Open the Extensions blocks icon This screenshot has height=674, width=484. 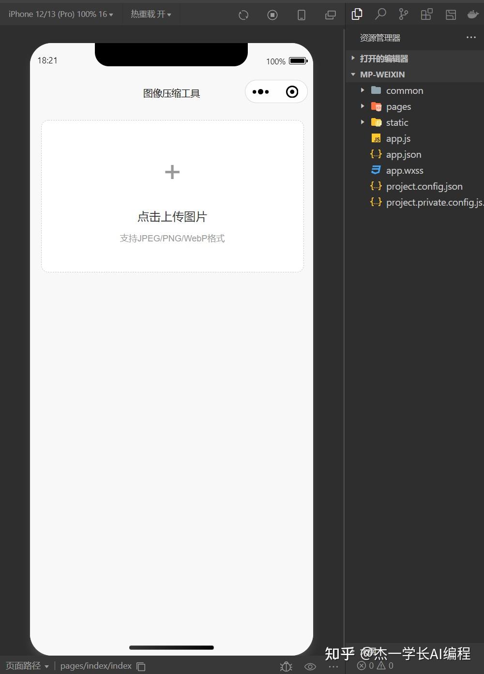[426, 14]
